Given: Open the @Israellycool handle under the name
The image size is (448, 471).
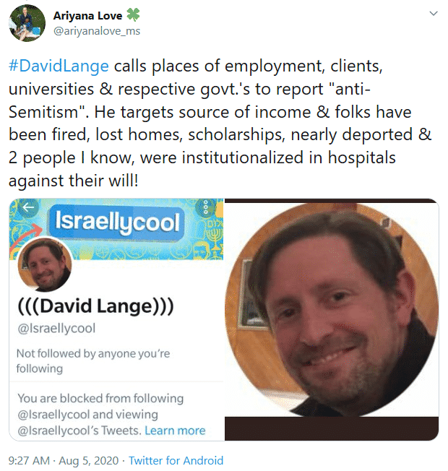Looking at the screenshot, I should click(56, 328).
